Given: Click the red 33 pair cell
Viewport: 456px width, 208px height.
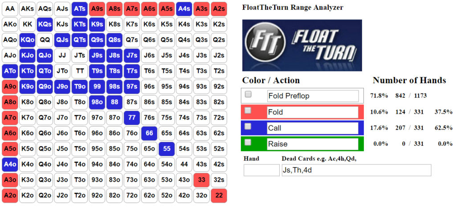Looking at the screenshot, I should (x=202, y=180).
